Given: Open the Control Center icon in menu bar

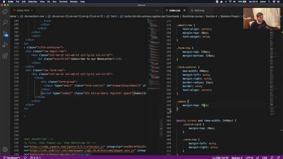Looking at the screenshot, I should 278,2.
